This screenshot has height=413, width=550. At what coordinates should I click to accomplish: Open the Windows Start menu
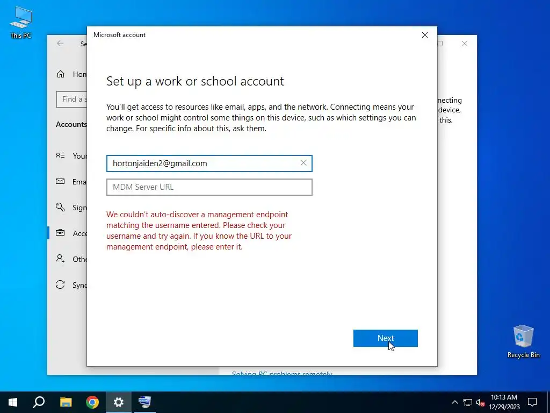(x=13, y=402)
